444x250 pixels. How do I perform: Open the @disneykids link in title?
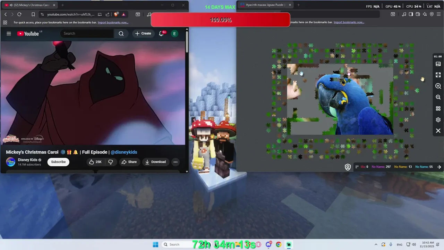[x=124, y=152]
